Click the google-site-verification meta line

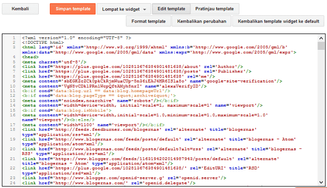152,81
